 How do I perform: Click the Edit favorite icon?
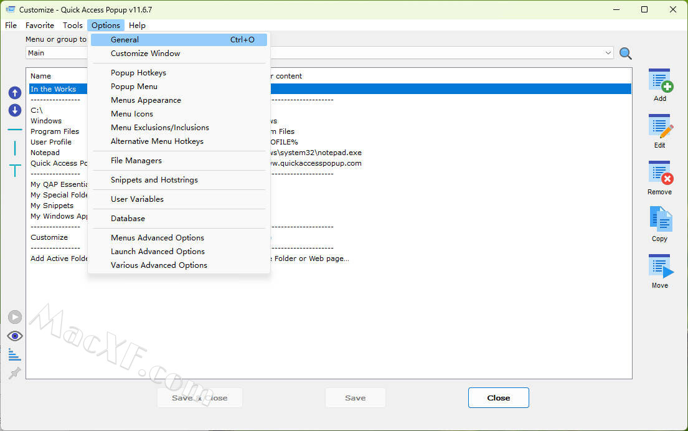[x=660, y=127]
